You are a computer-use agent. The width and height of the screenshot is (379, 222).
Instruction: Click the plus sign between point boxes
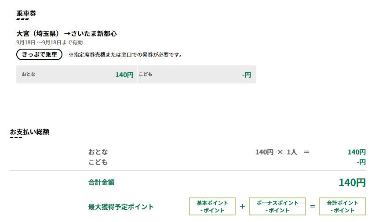pos(242,206)
